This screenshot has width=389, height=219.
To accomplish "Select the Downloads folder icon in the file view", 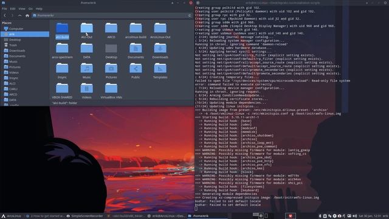I will [x=160, y=48].
